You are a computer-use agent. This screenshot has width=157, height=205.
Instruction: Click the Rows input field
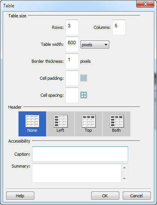pyautogui.click(x=72, y=27)
